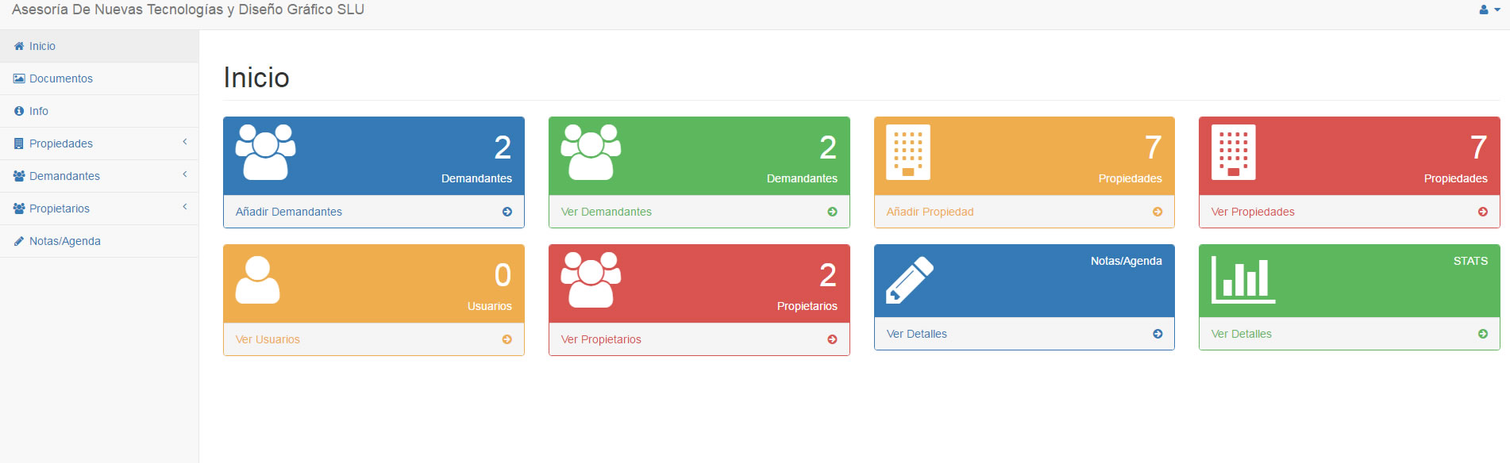The image size is (1510, 463).
Task: Click the arrow icon beside Ver Usuarios
Action: pyautogui.click(x=507, y=339)
